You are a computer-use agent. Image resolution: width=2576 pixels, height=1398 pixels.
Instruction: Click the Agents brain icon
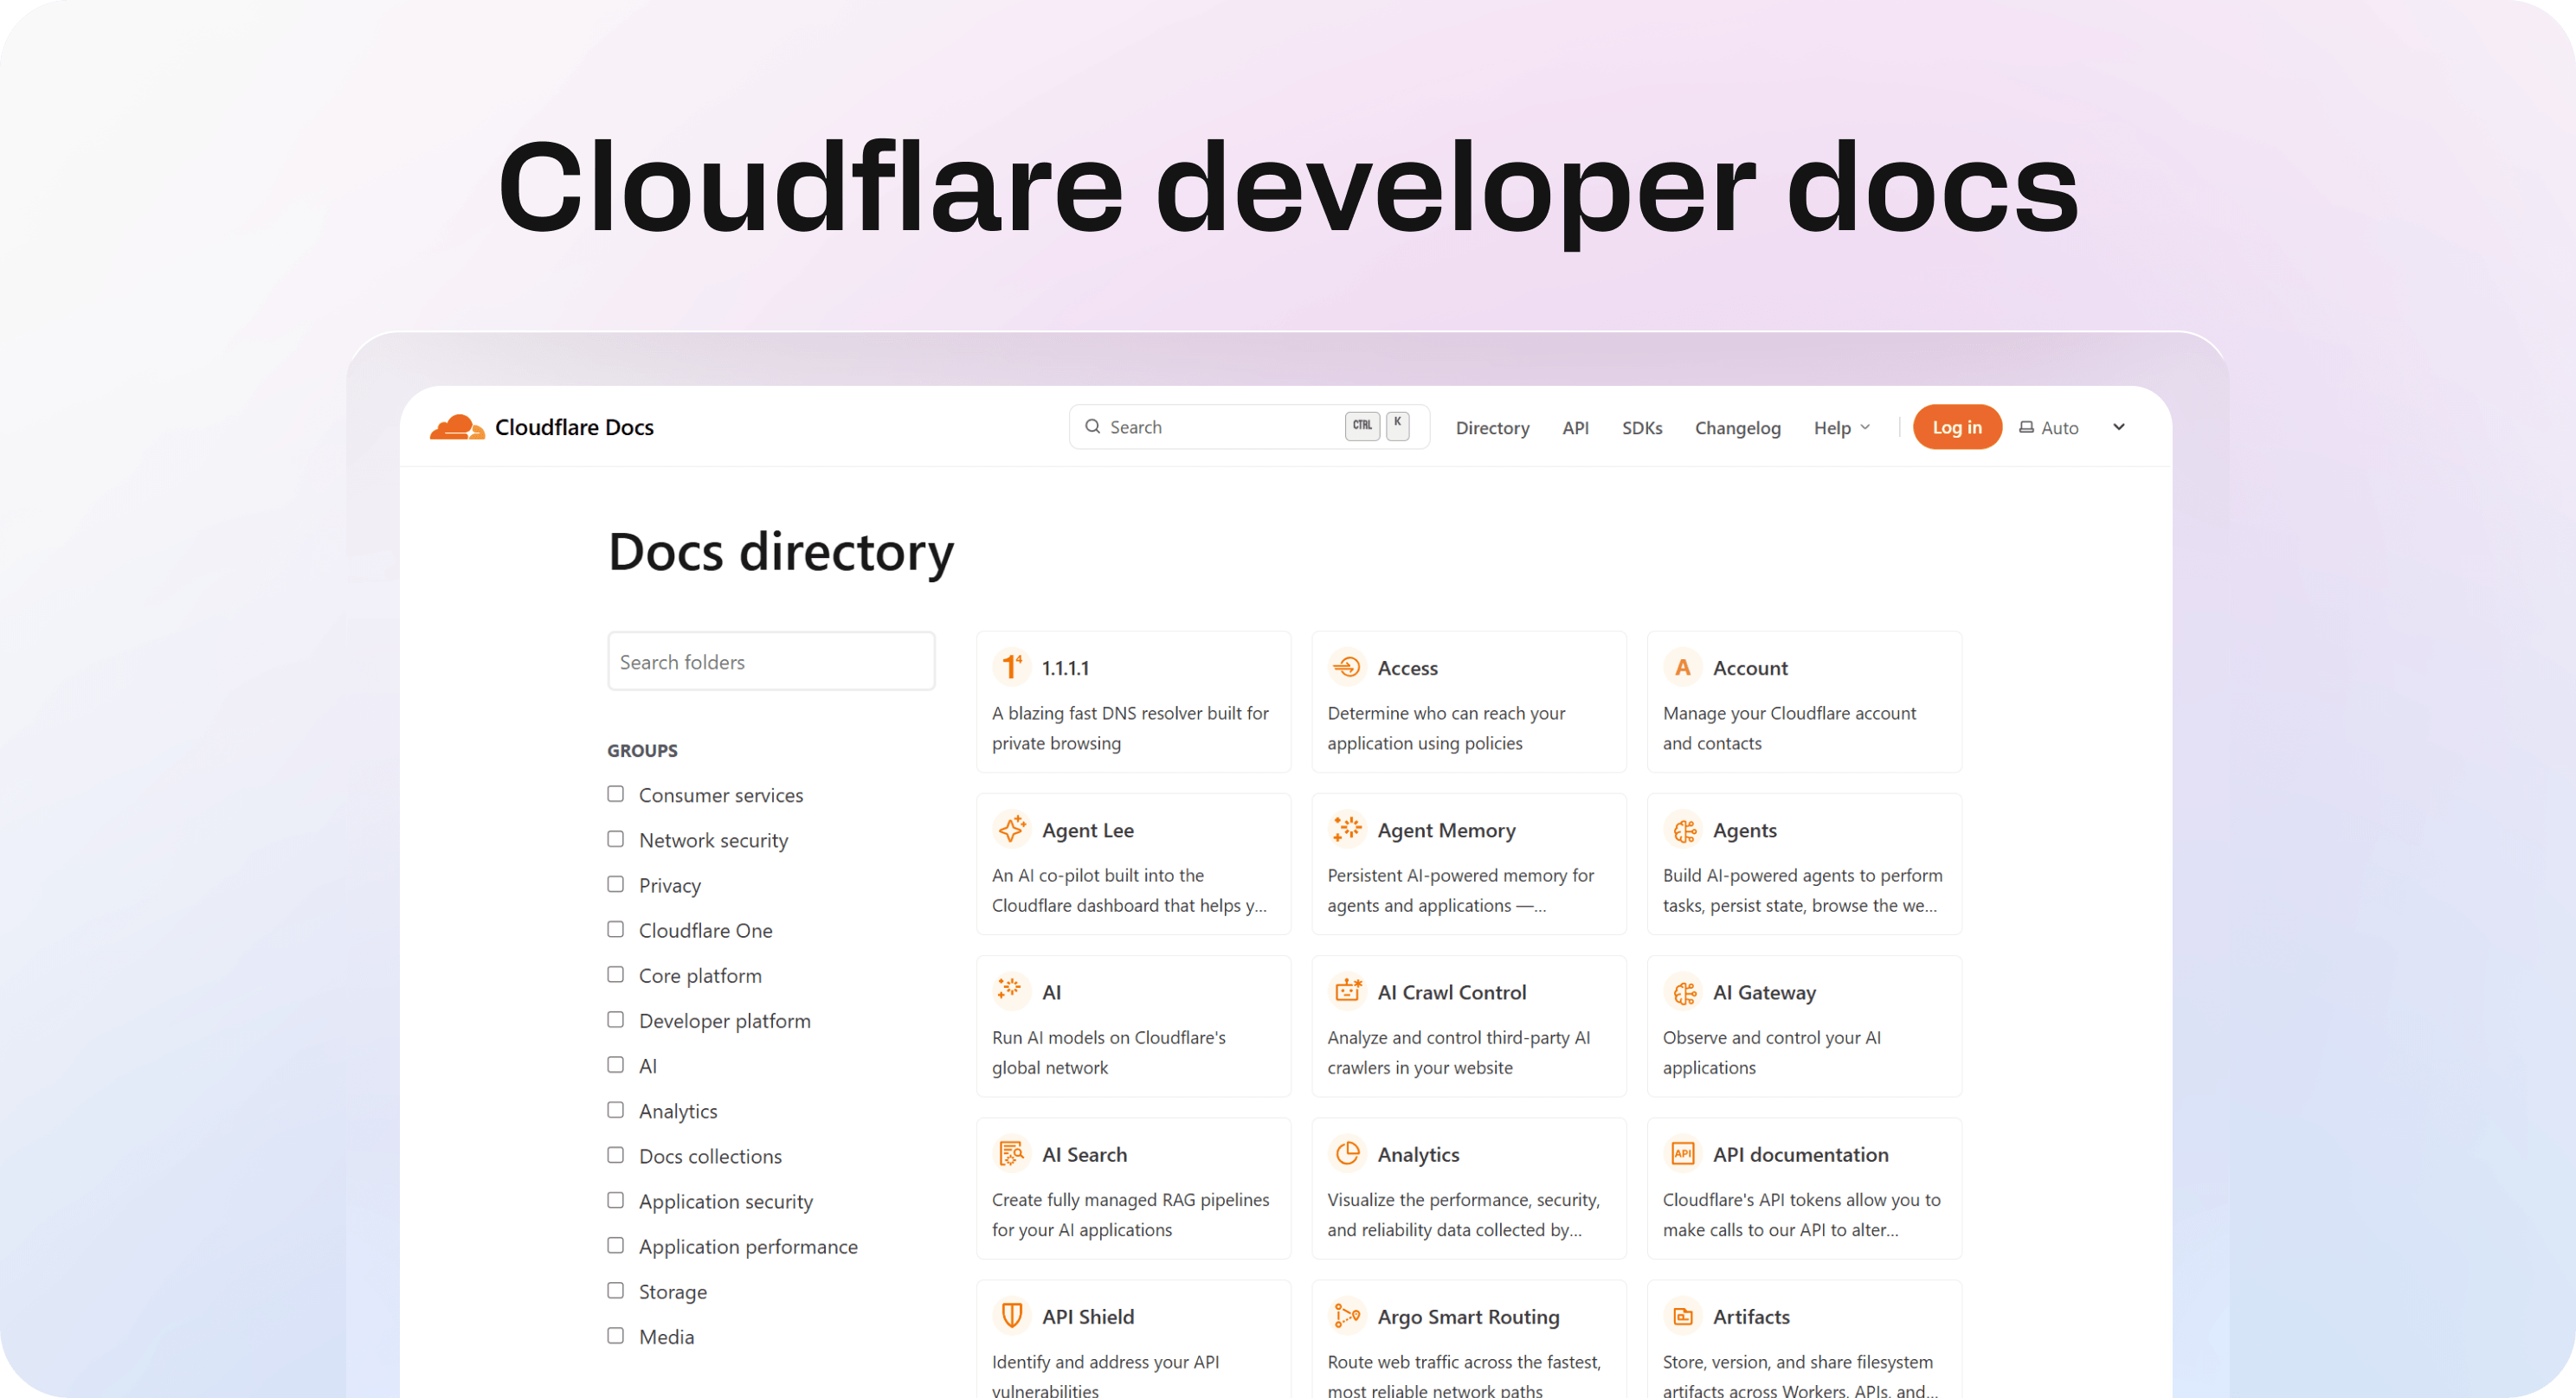coord(1682,830)
